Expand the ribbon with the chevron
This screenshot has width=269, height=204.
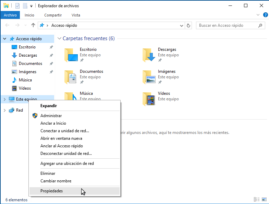(258, 15)
